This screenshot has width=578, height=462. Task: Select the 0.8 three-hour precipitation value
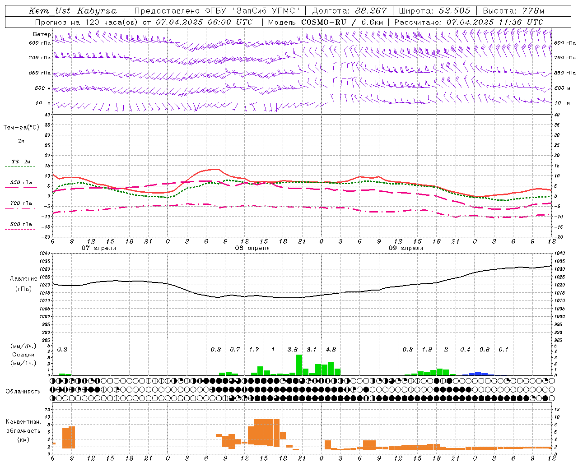click(484, 350)
